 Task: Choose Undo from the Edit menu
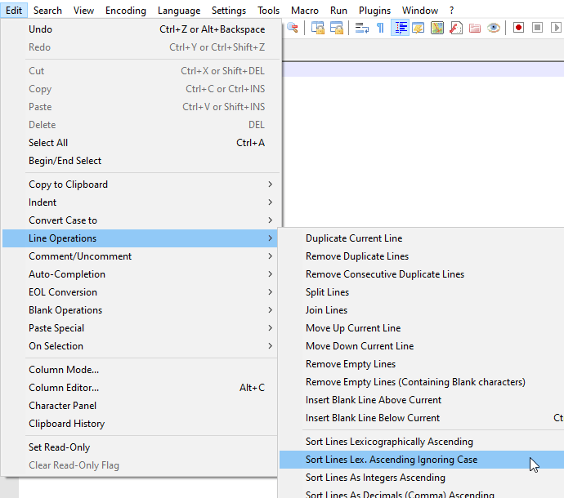(140, 29)
